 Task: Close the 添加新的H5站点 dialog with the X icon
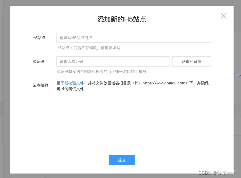click(223, 16)
